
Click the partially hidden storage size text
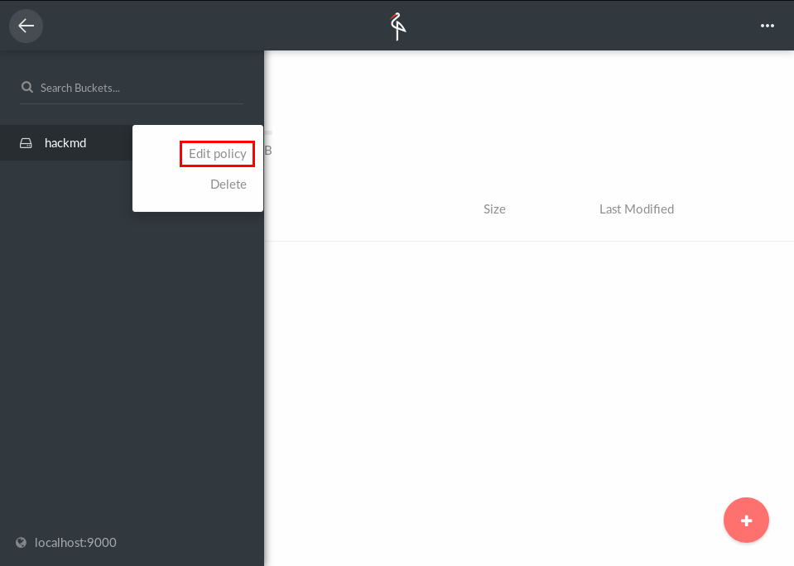[267, 151]
